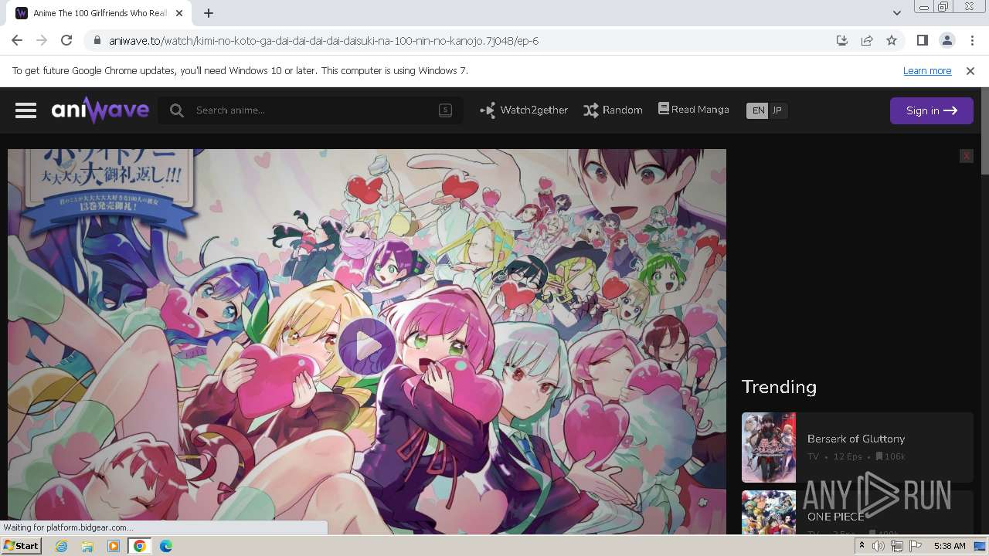Open Microsoft Edge from taskbar
Viewport: 989px width, 556px height.
[x=166, y=546]
